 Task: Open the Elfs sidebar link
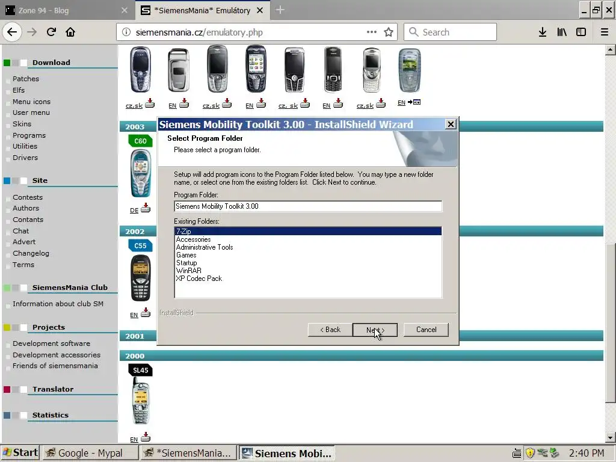[x=19, y=90]
